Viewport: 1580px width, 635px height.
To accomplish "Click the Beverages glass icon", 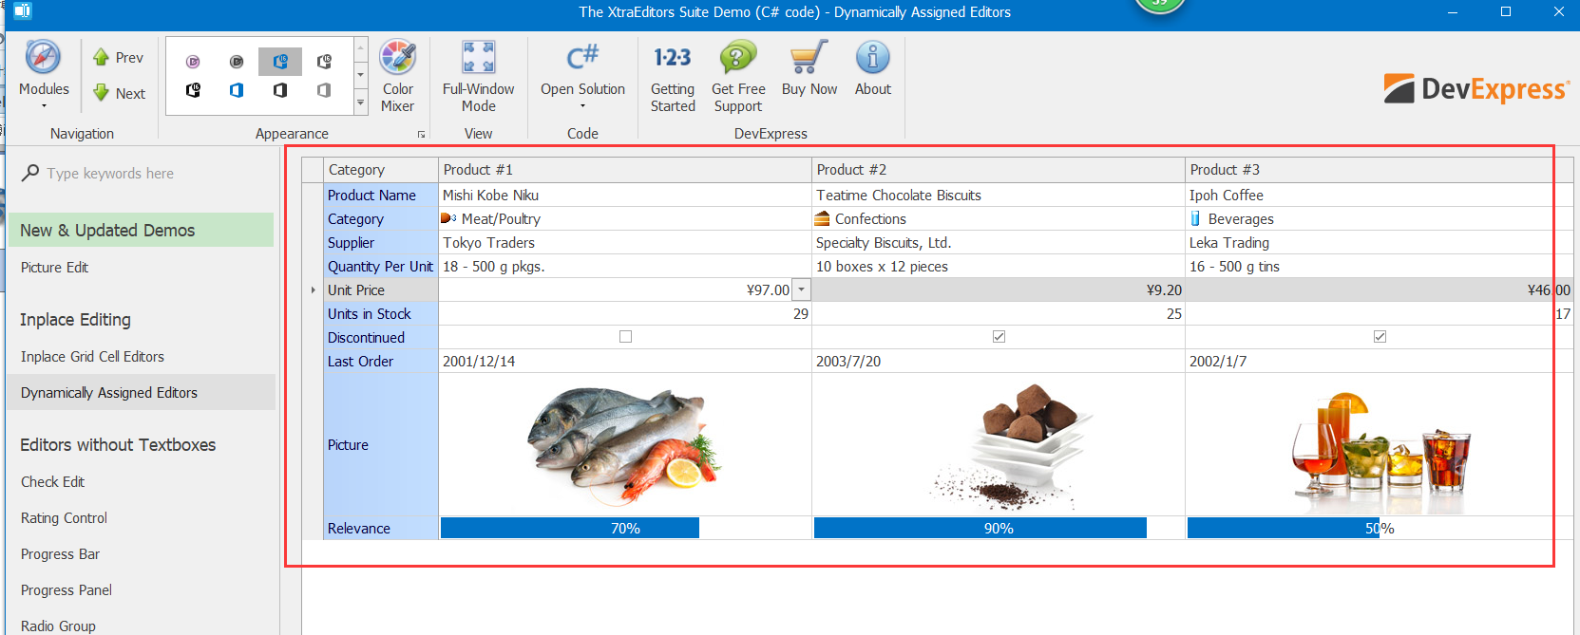I will point(1195,218).
